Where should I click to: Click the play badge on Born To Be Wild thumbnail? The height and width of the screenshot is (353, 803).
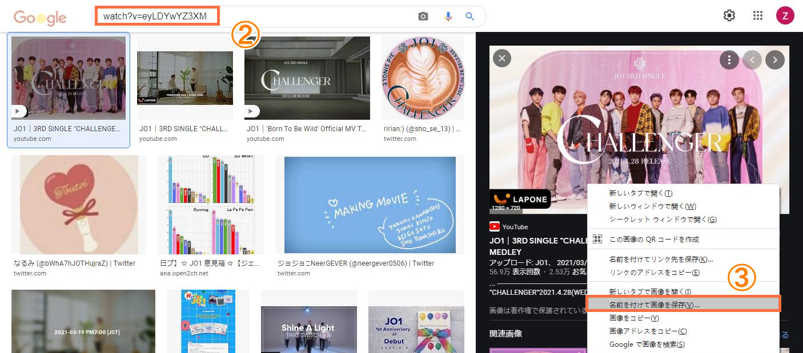pos(252,111)
